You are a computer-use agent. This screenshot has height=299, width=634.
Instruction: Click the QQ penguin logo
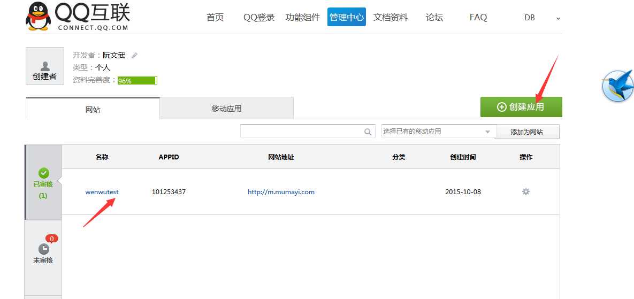39,16
